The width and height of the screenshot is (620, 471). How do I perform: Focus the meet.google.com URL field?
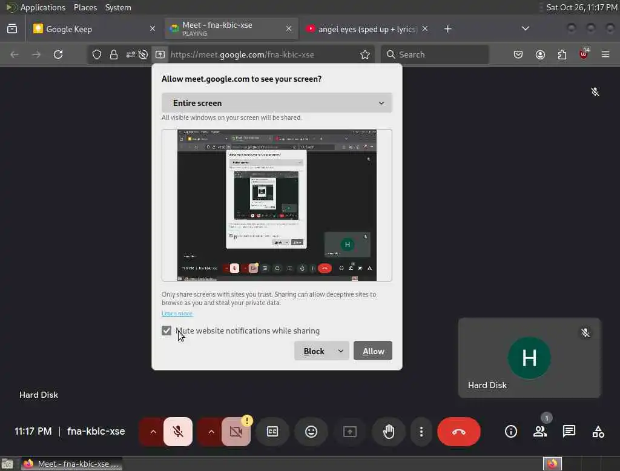click(x=242, y=54)
